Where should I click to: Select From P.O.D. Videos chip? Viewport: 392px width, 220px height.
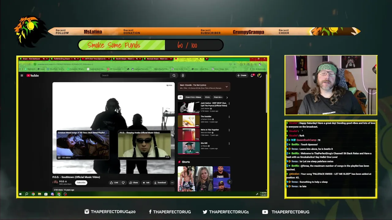tap(193, 97)
